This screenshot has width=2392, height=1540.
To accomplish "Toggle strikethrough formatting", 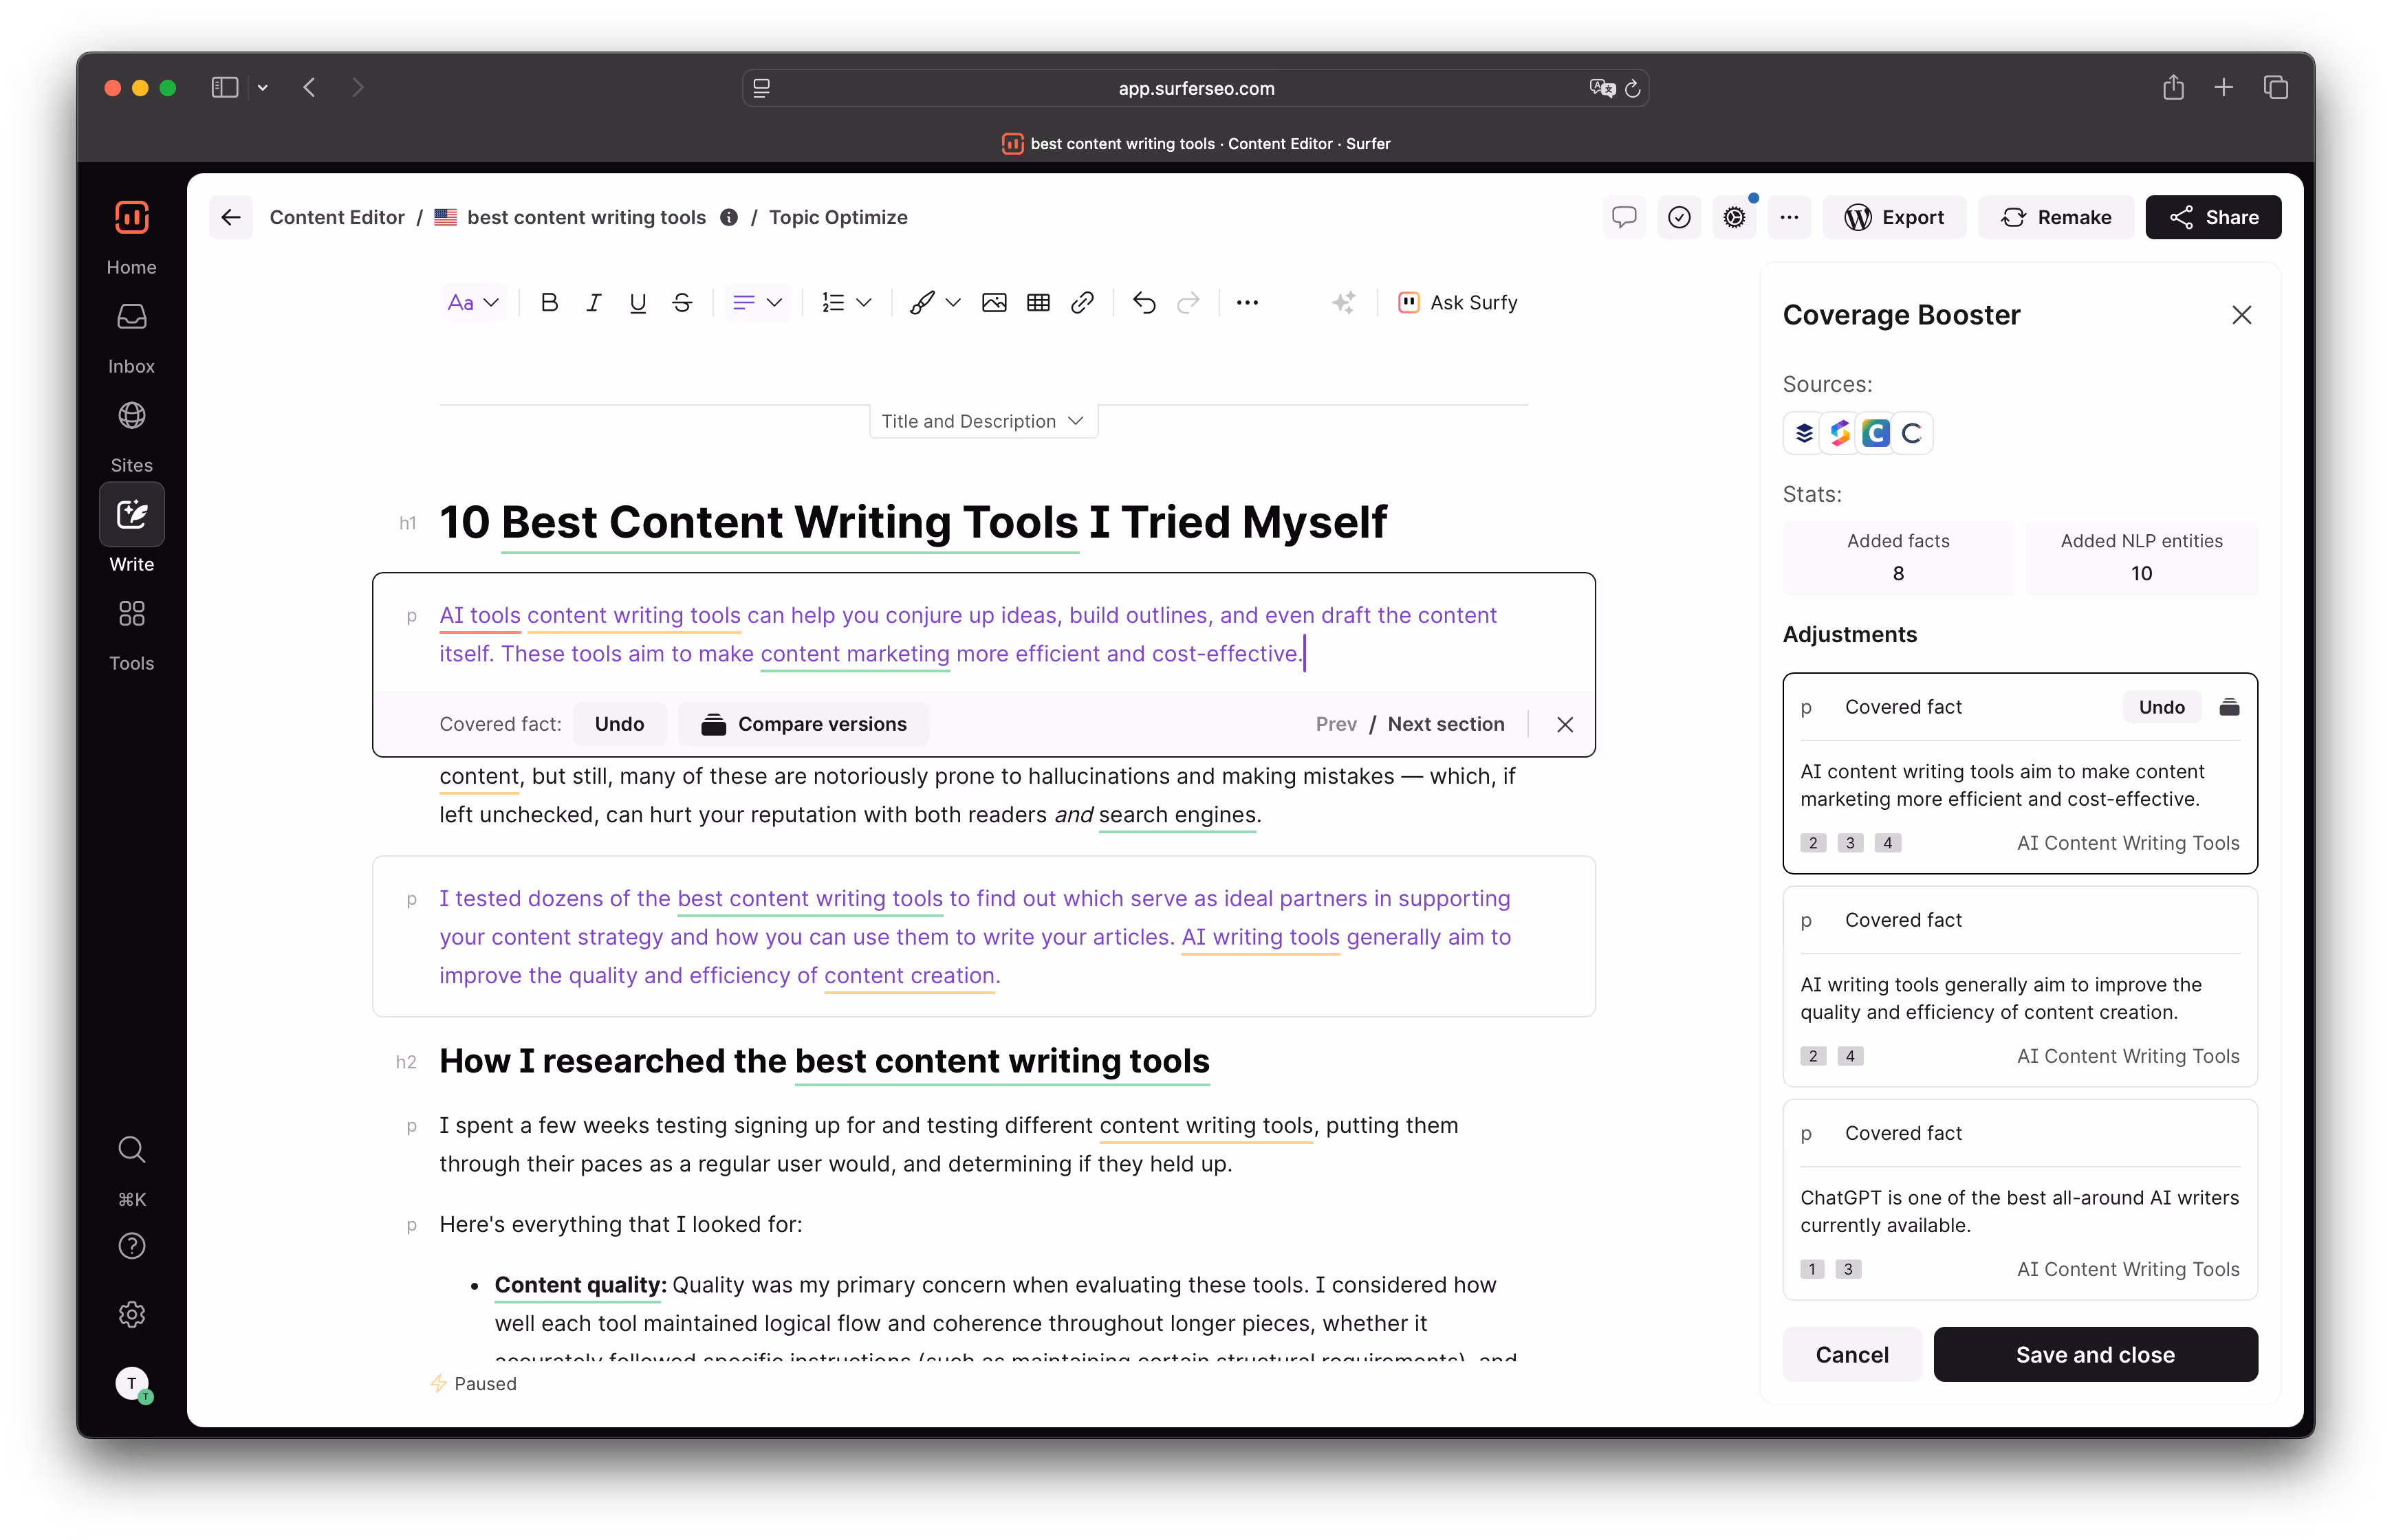I will [682, 303].
